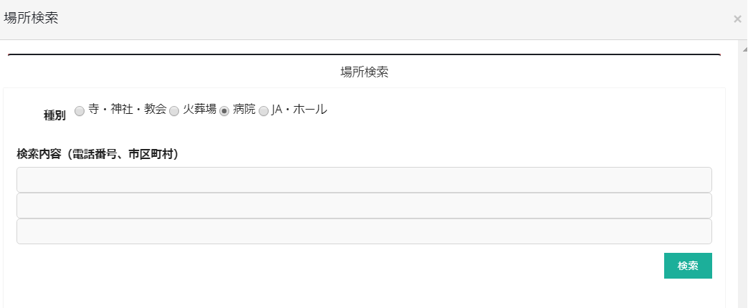Click the black divider above panel heading
This screenshot has height=308, width=753.
[x=364, y=54]
